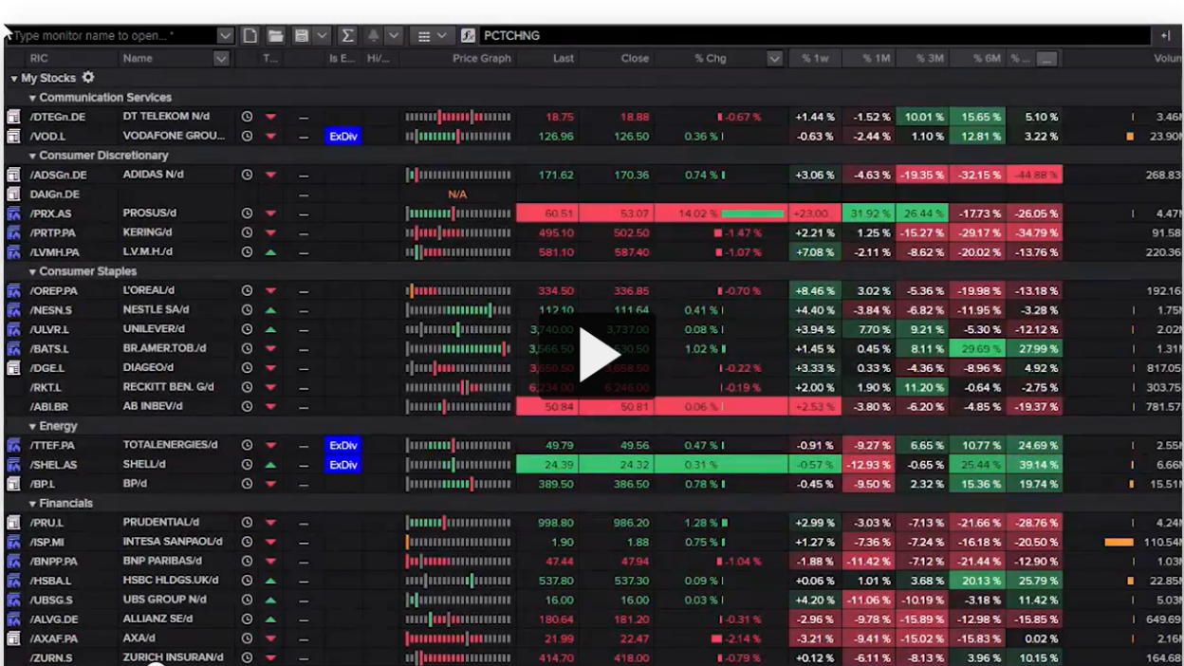Collapse the Financials group

(33, 504)
